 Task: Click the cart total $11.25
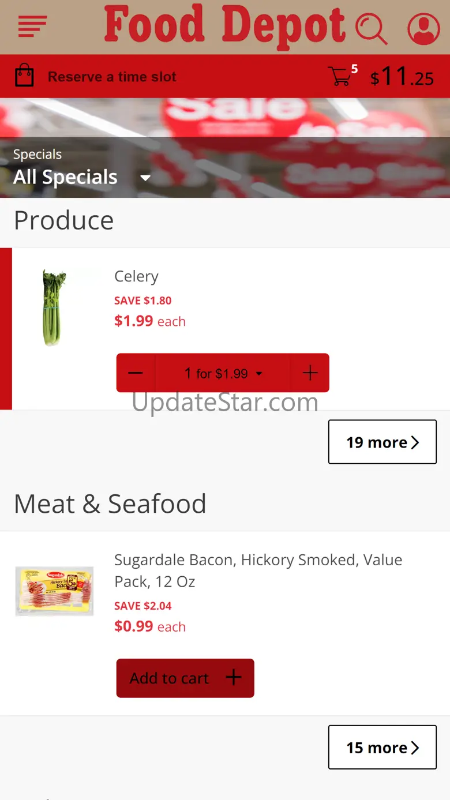point(402,77)
